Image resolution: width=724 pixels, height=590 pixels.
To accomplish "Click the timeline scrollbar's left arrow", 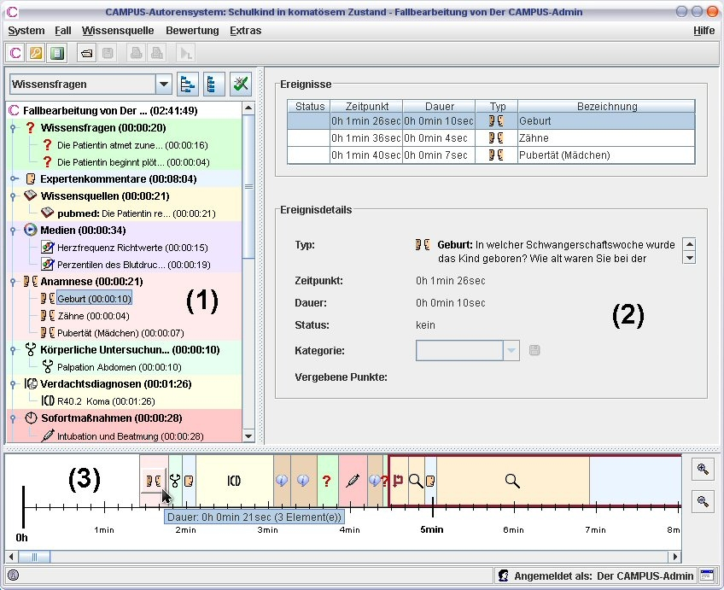I will (11, 557).
